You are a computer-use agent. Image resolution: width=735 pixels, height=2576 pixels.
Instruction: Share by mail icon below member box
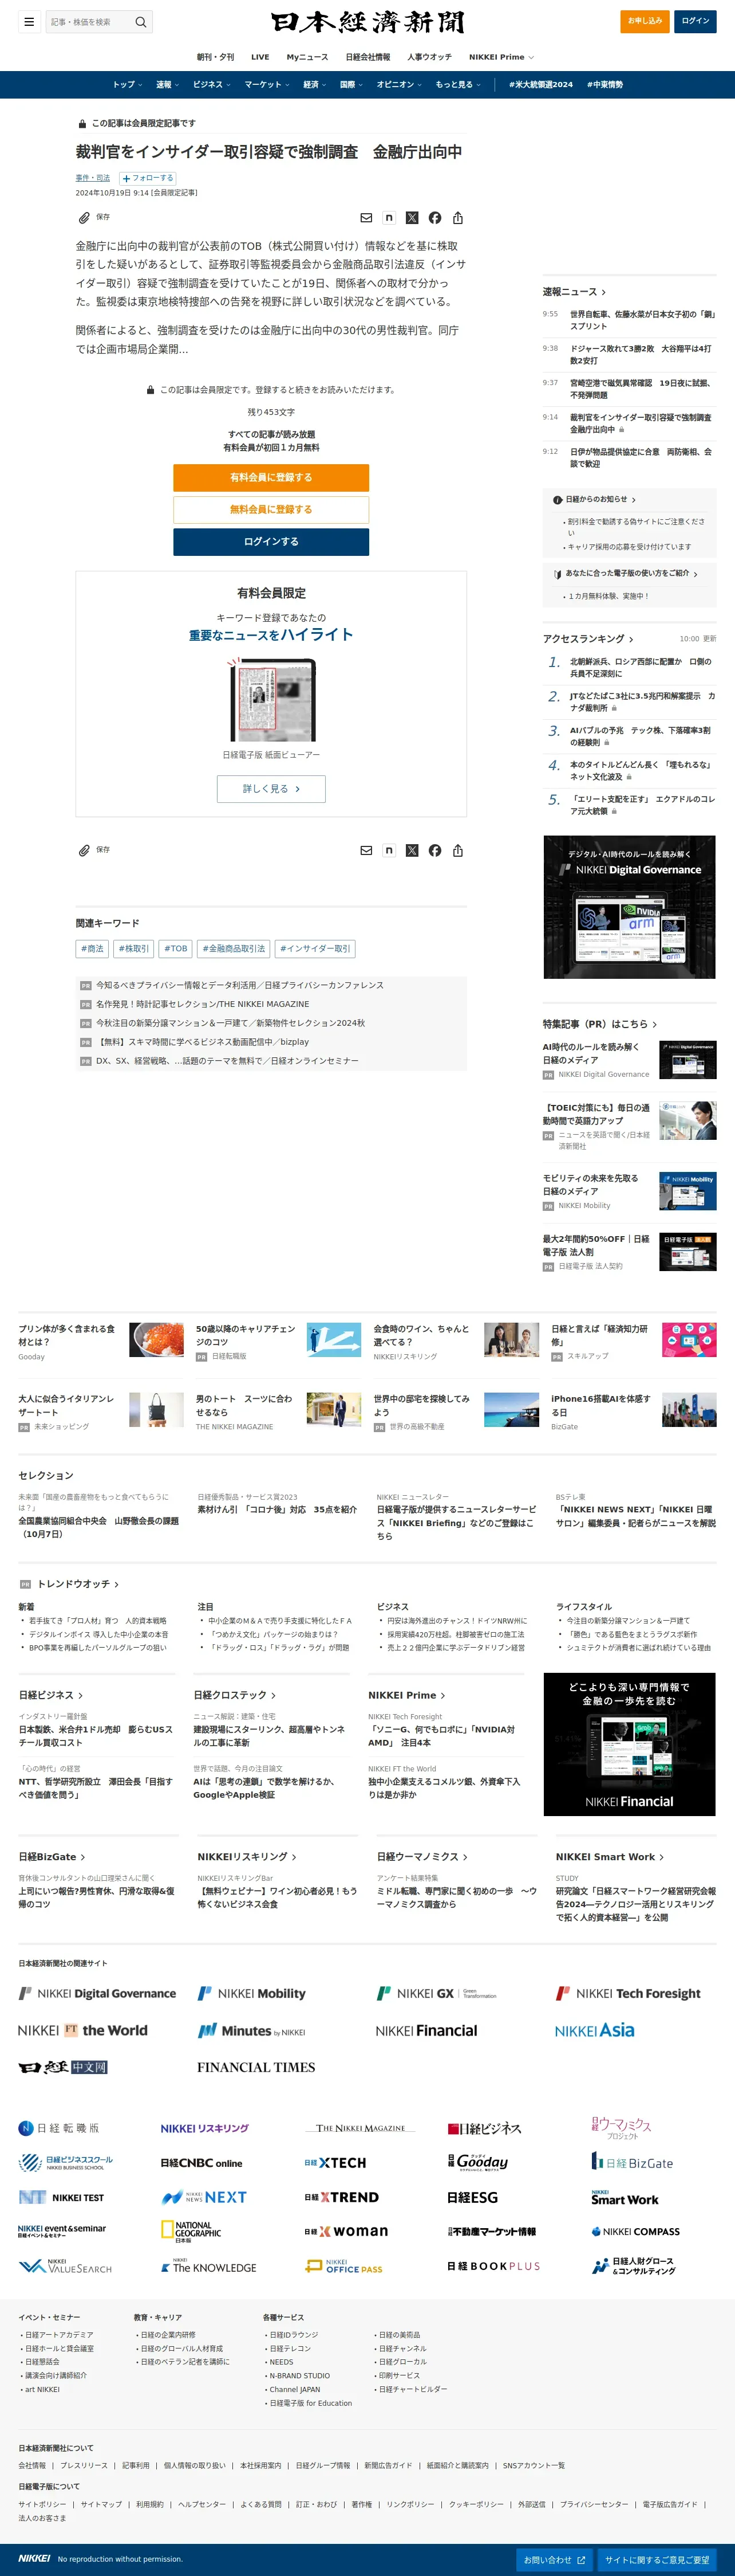[366, 851]
